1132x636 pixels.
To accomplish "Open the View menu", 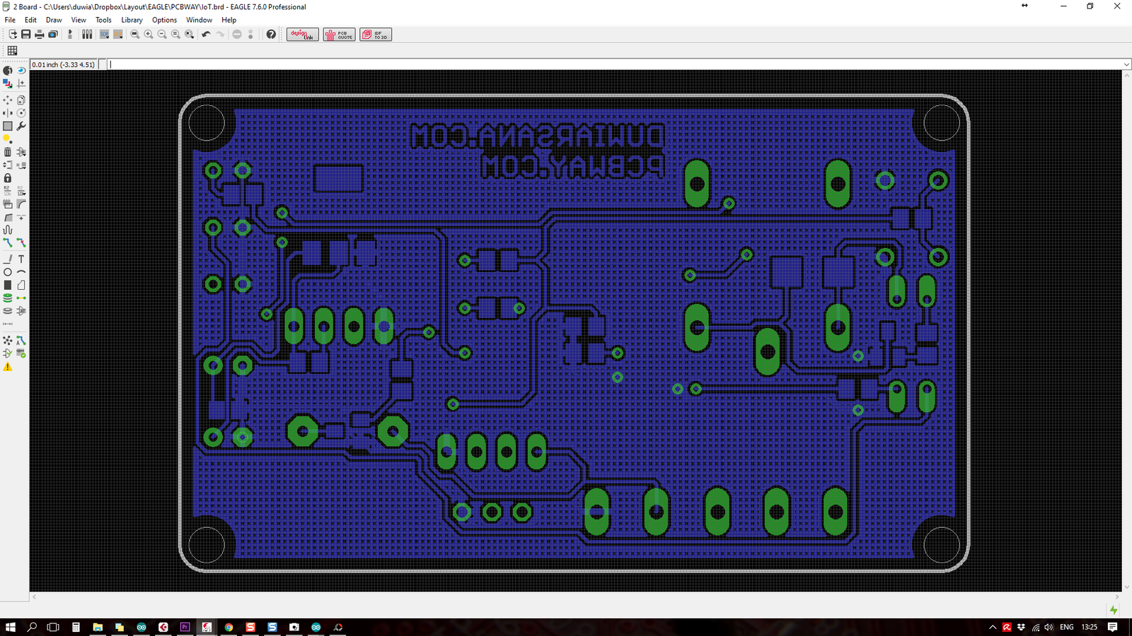I will pyautogui.click(x=79, y=20).
